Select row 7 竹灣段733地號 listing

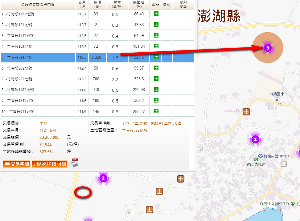18,79
